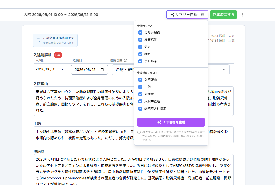Uncheck 入院理由 in generation targets
The width and height of the screenshot is (275, 185).
tap(140, 80)
